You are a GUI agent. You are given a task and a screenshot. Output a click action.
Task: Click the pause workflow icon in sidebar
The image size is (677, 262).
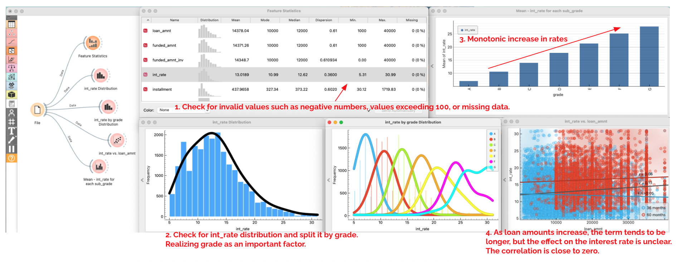(11, 149)
